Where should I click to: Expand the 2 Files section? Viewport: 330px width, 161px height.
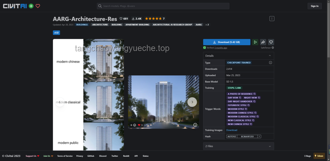(238, 146)
